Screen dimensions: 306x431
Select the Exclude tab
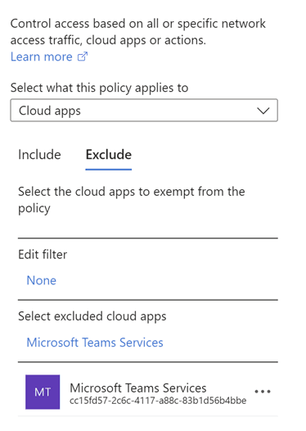click(109, 155)
